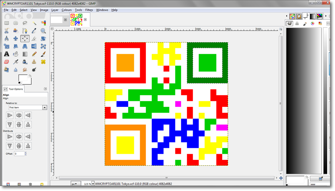335x191 pixels.
Task: Open Tool Options tab configuration menu
Action: coord(45,89)
